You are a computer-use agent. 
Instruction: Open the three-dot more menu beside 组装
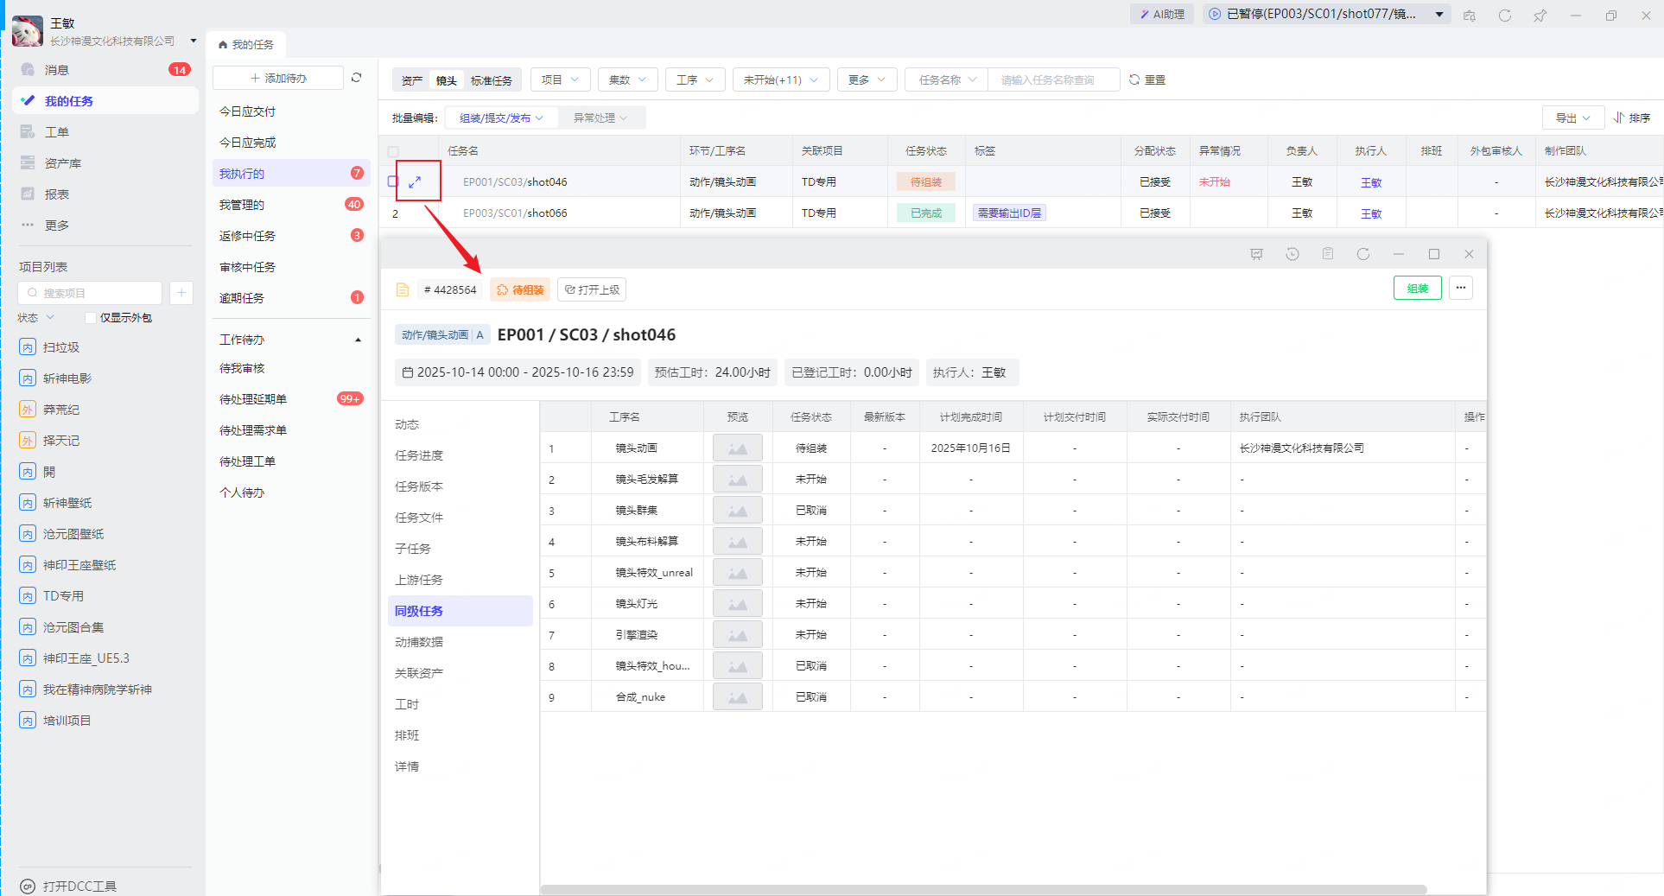tap(1461, 289)
